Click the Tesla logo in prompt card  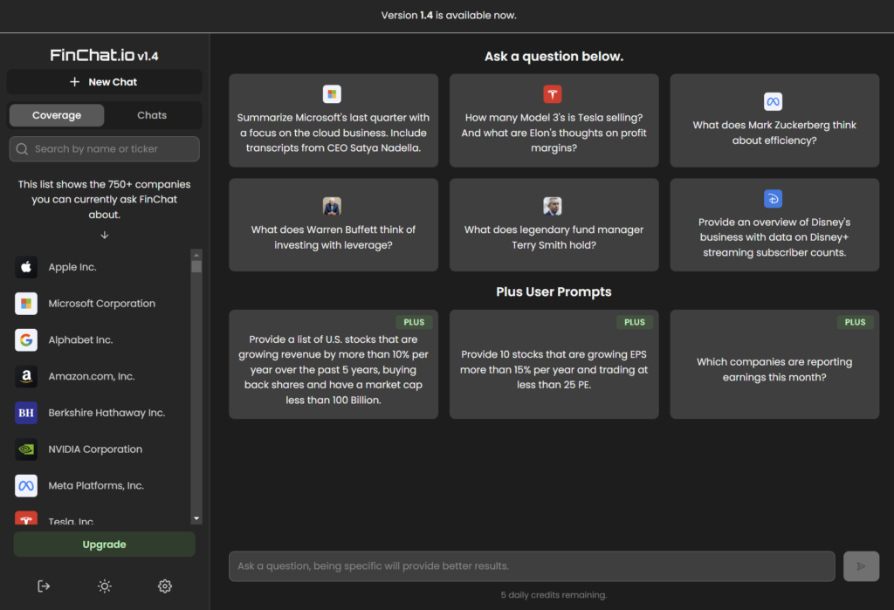pyautogui.click(x=552, y=94)
